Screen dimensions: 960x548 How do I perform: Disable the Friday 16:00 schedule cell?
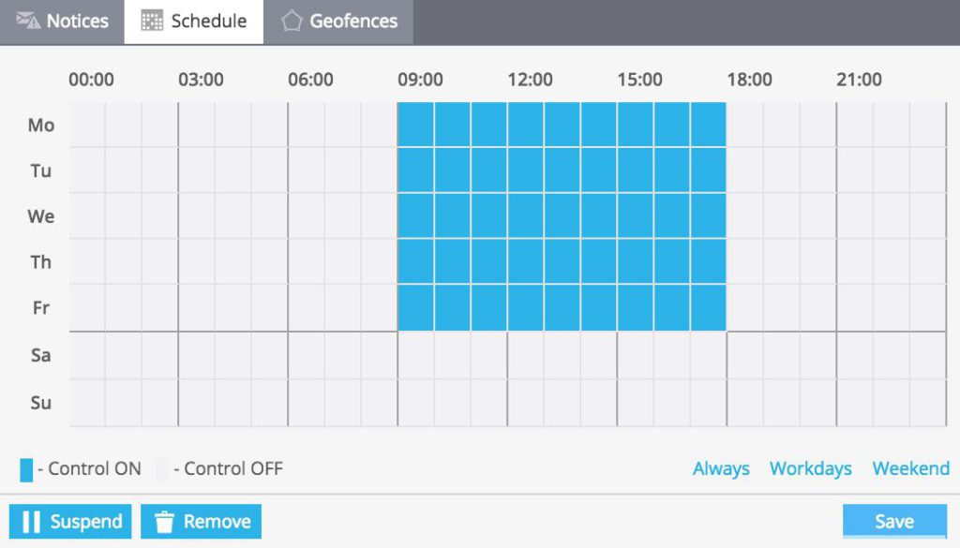(672, 308)
